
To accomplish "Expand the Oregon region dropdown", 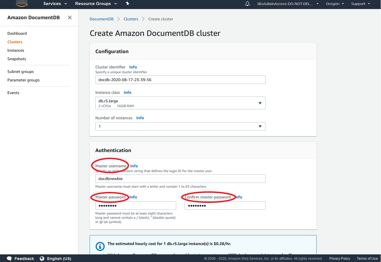I will 335,4.
